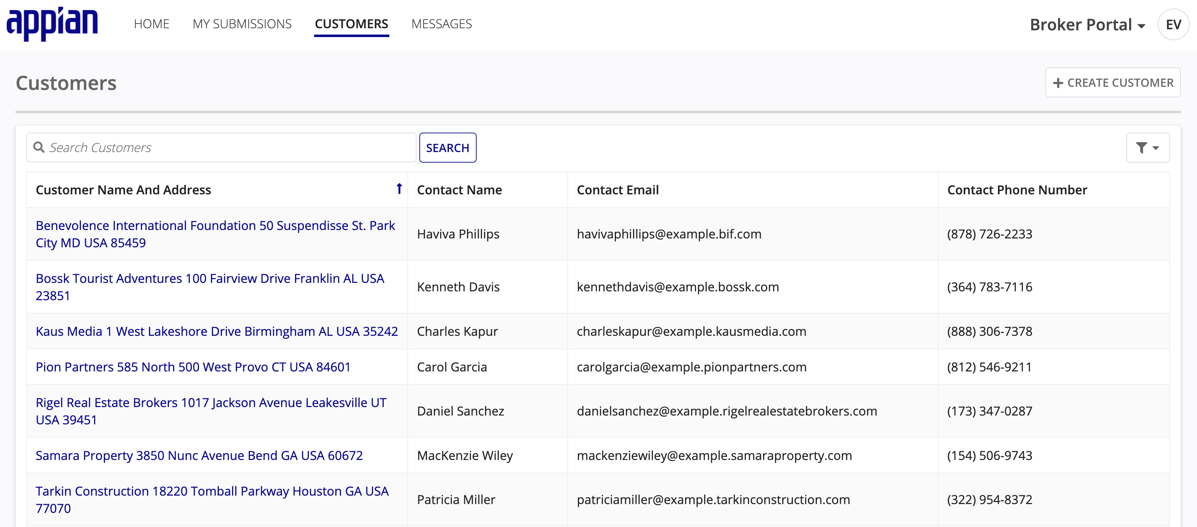
Task: Select contact name Carol Garcia
Action: click(x=452, y=367)
